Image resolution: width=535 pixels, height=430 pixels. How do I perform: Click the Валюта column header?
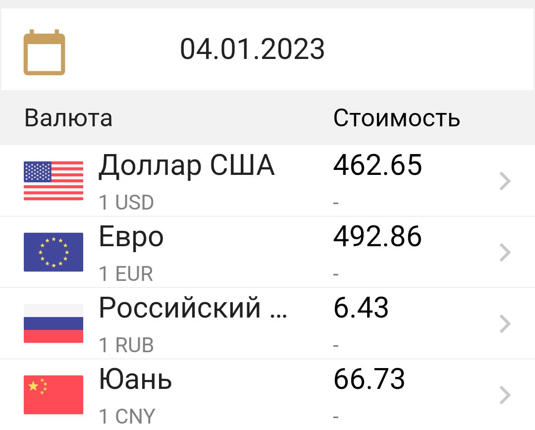pos(68,118)
